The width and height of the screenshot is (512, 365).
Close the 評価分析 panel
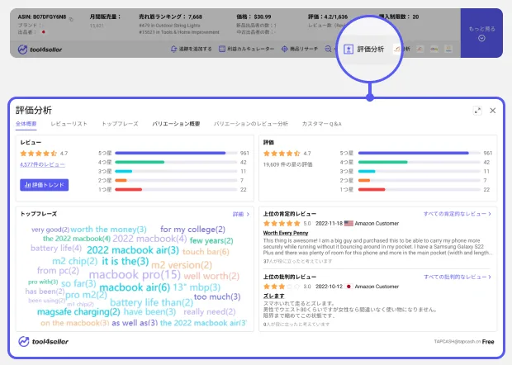[493, 111]
